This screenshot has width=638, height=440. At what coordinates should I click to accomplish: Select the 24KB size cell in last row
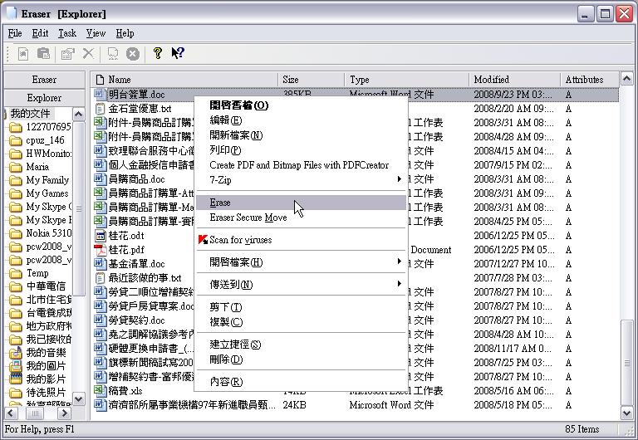click(x=294, y=405)
